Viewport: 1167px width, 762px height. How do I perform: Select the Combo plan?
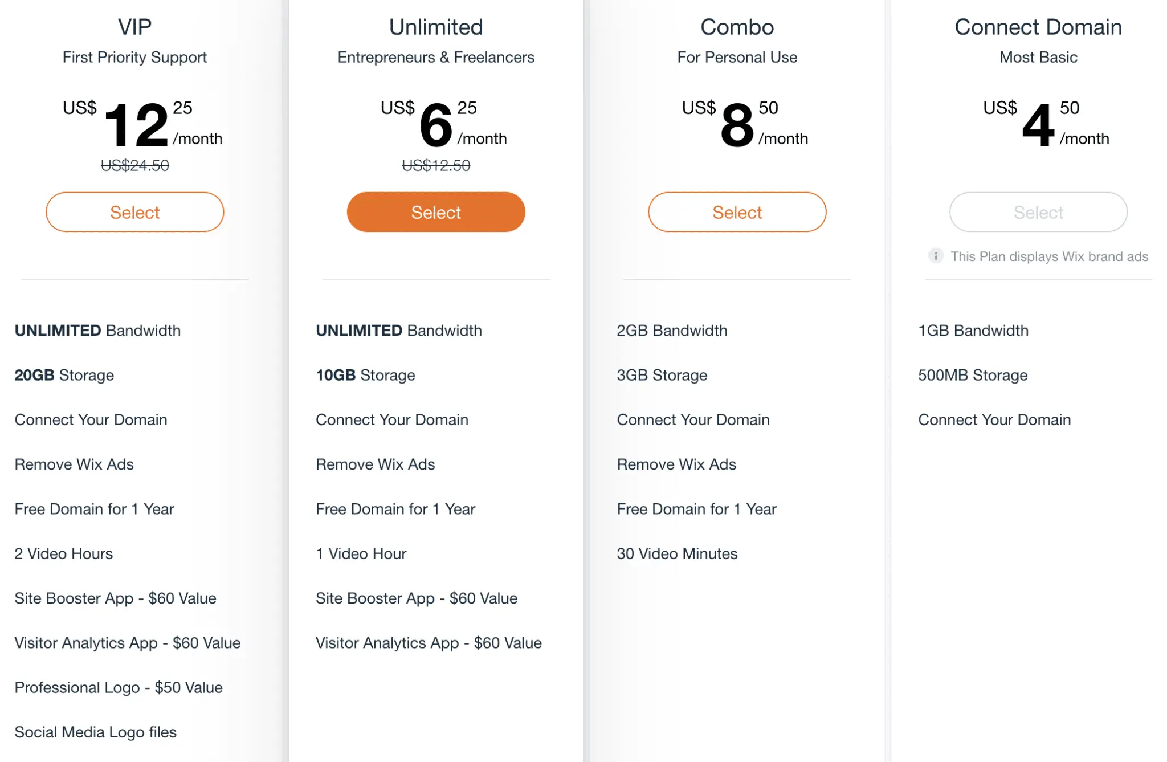737,212
